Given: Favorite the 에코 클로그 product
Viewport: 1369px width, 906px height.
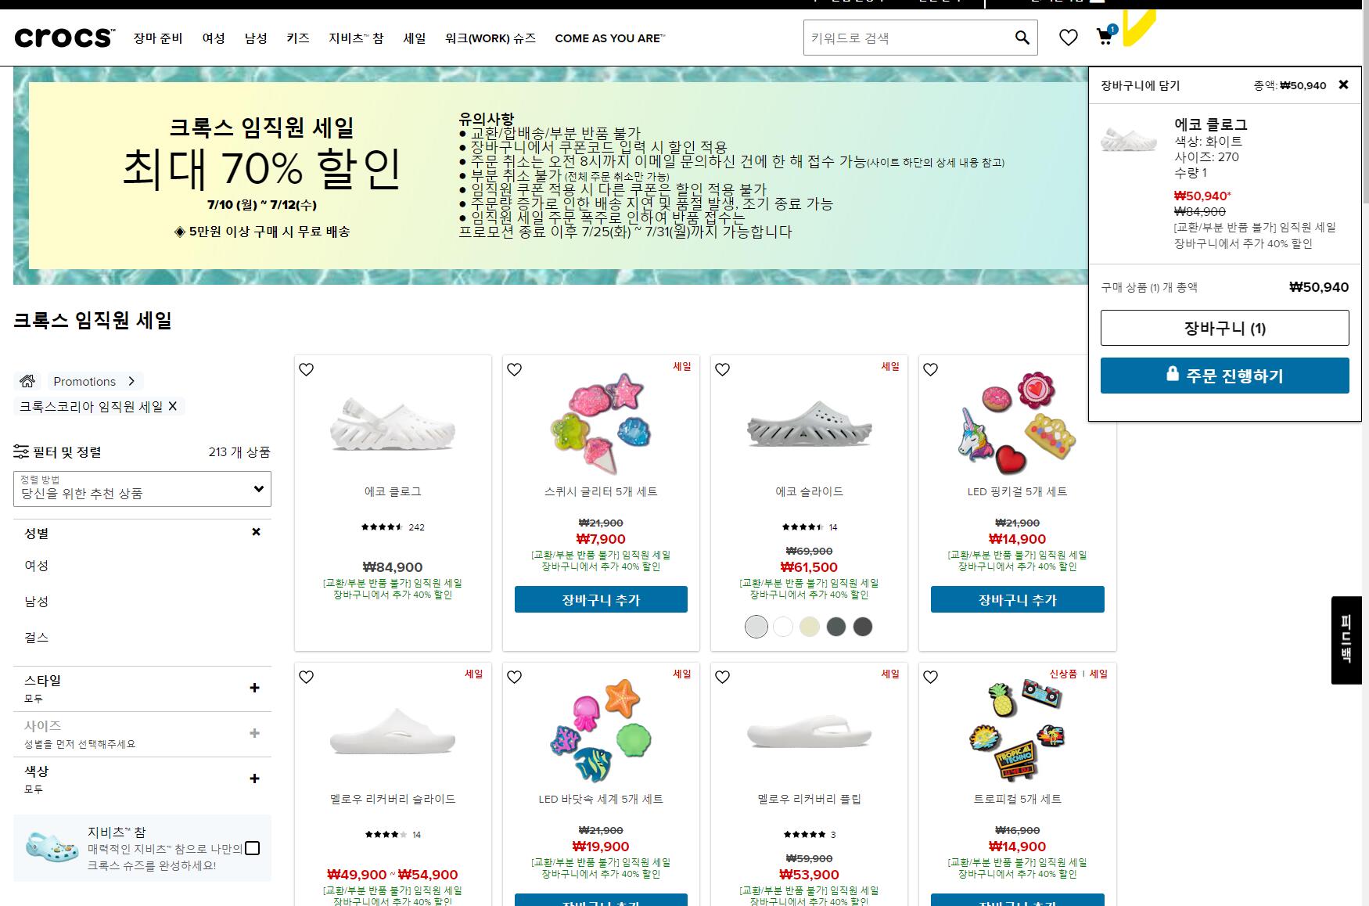Looking at the screenshot, I should 307,369.
